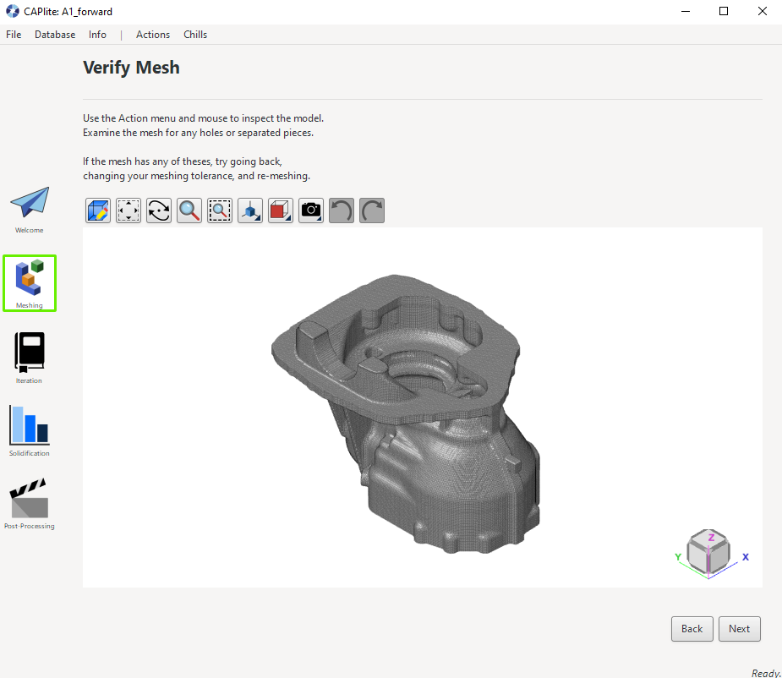Viewport: 782px width, 678px height.
Task: Open the red cube clipping view dropdown
Action: (x=281, y=211)
